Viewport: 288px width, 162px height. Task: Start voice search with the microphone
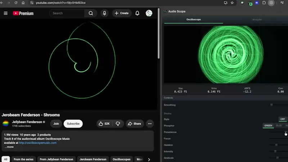(104, 13)
